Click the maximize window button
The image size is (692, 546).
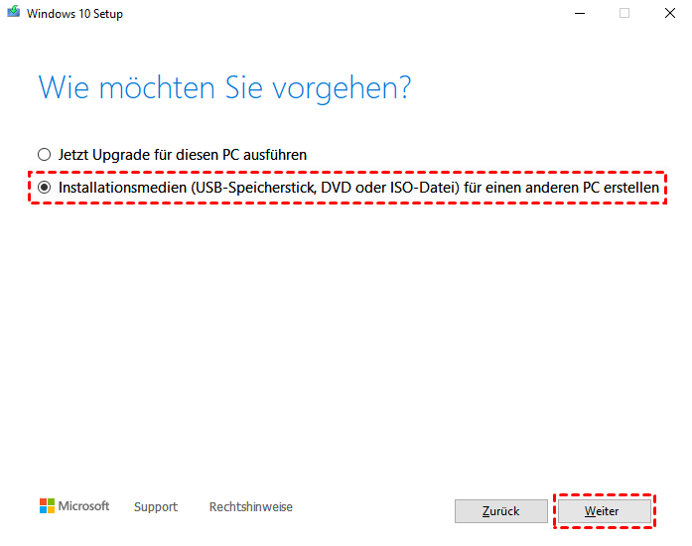[x=624, y=14]
